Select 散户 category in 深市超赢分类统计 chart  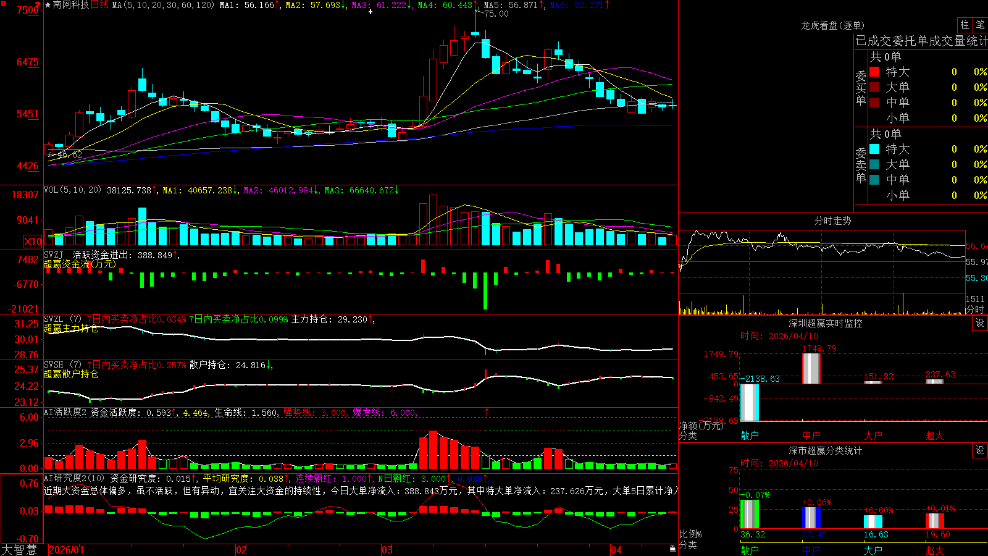coord(750,550)
